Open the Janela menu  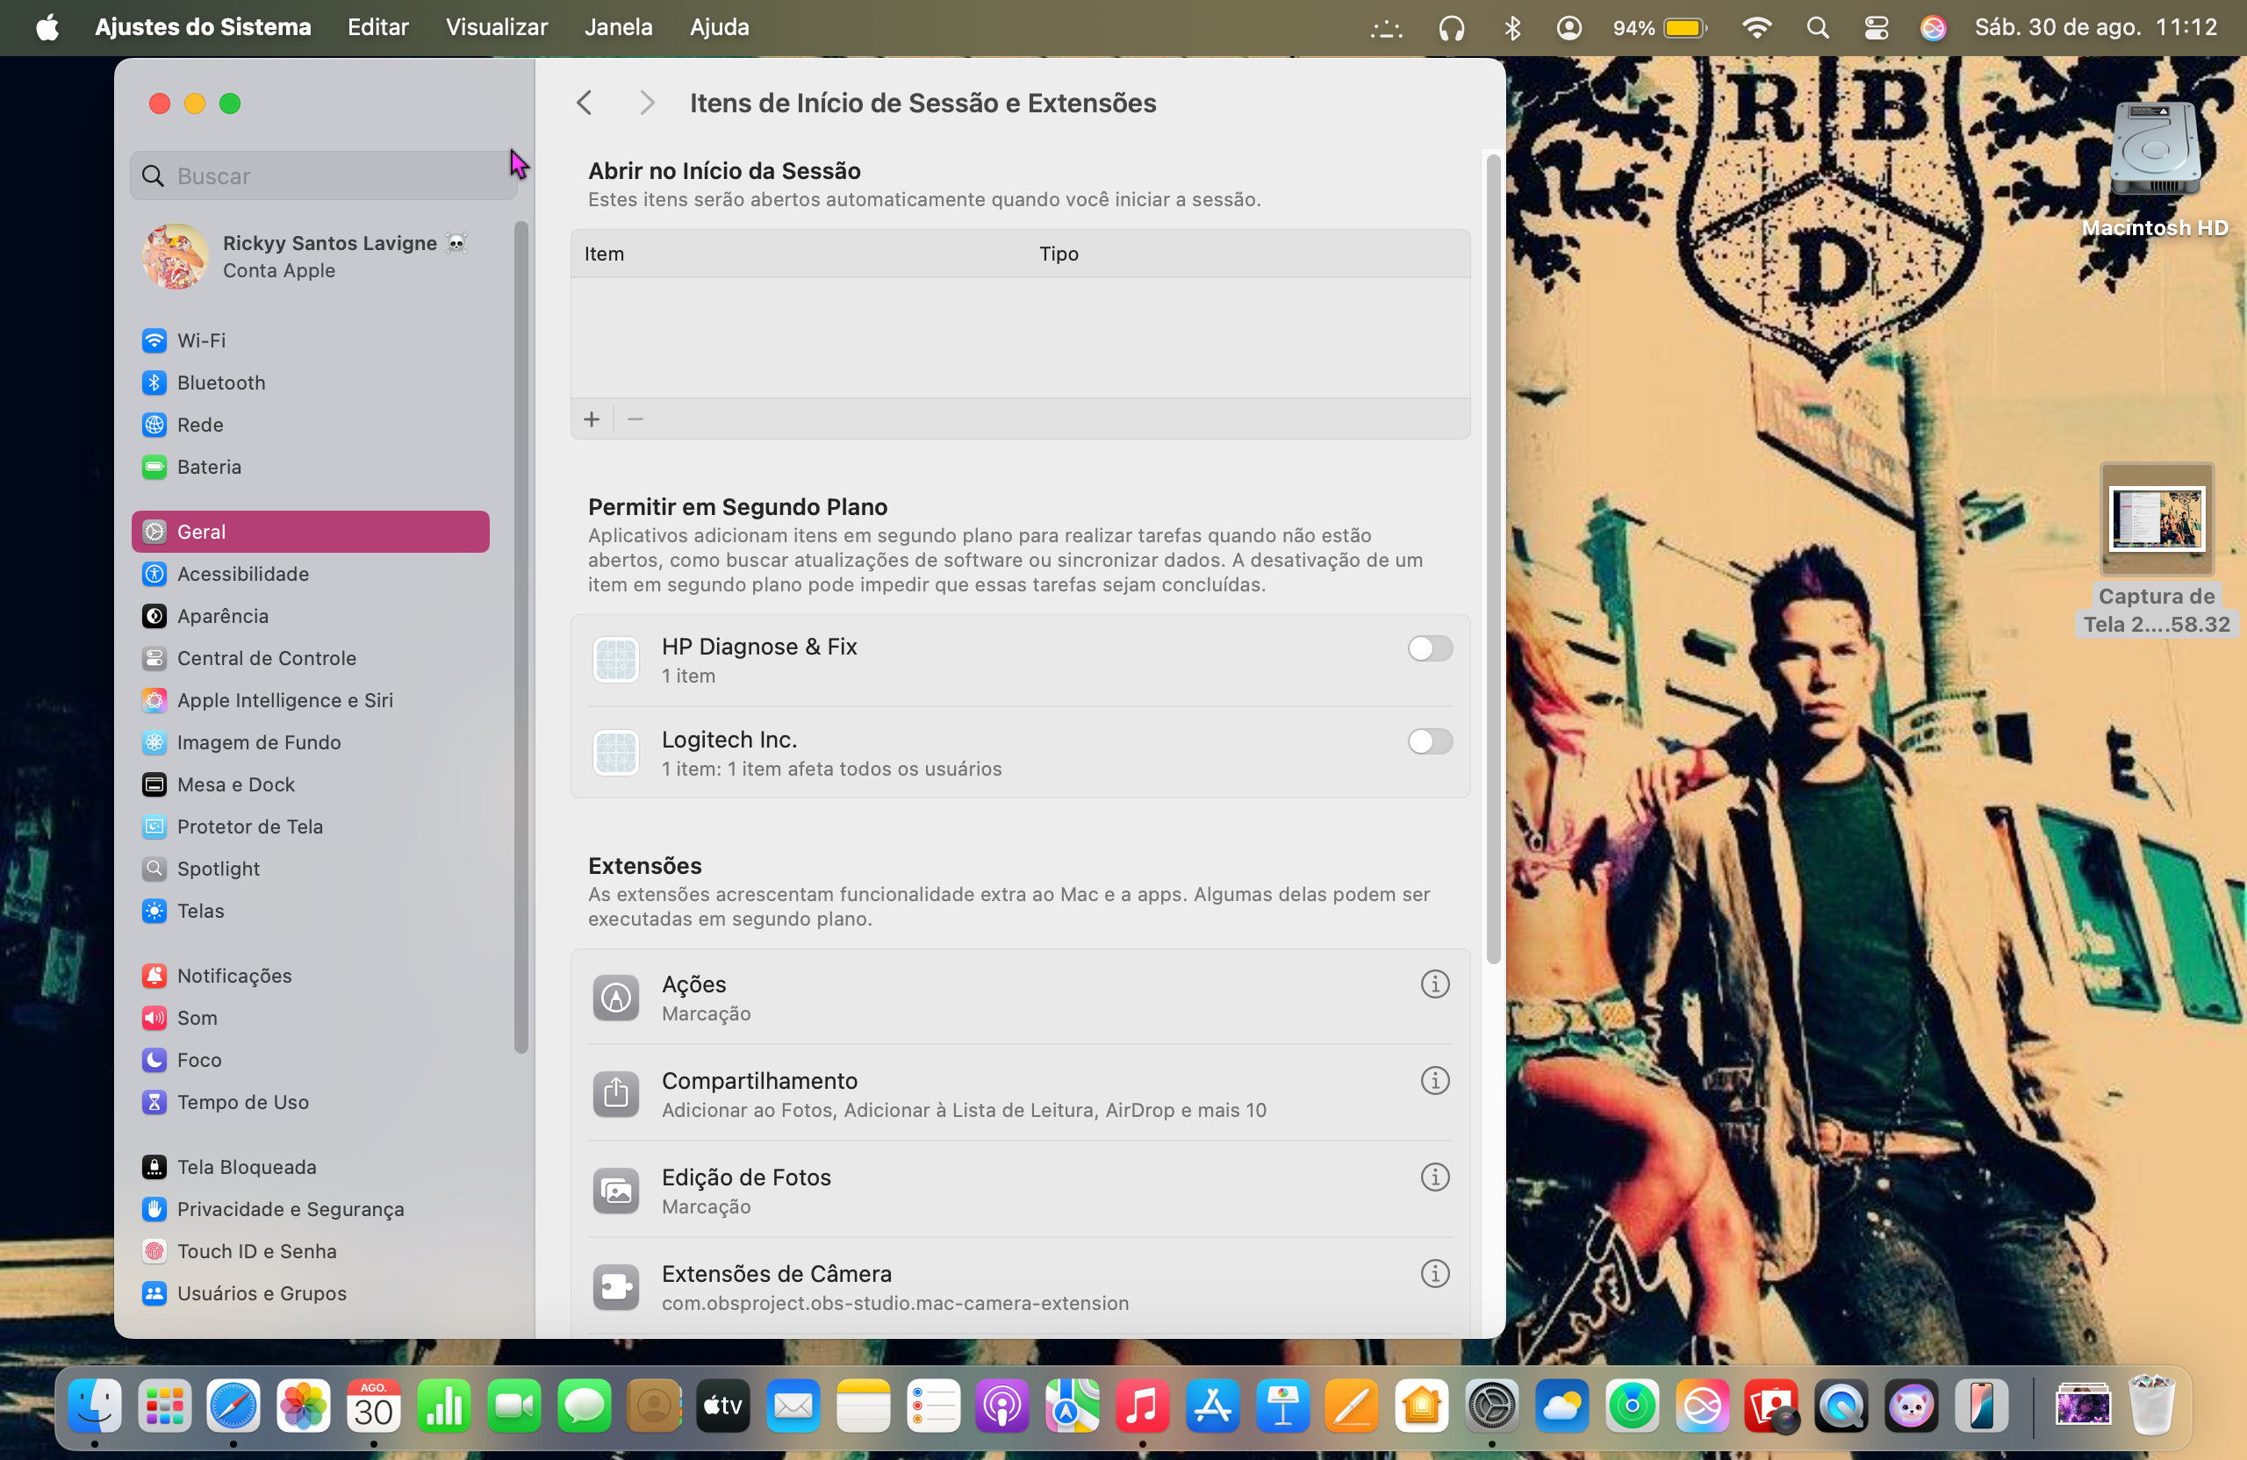click(x=617, y=27)
